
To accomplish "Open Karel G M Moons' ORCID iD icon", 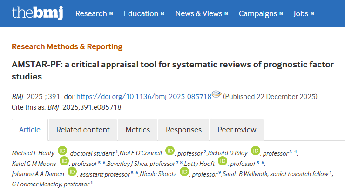I will [64, 161].
